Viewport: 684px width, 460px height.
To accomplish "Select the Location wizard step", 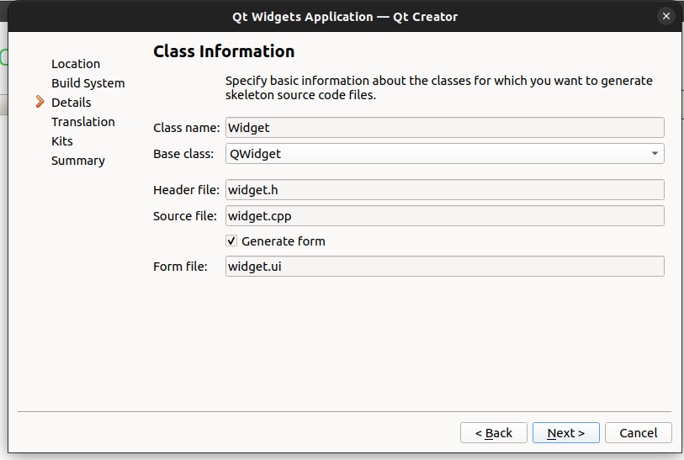I will click(x=76, y=64).
